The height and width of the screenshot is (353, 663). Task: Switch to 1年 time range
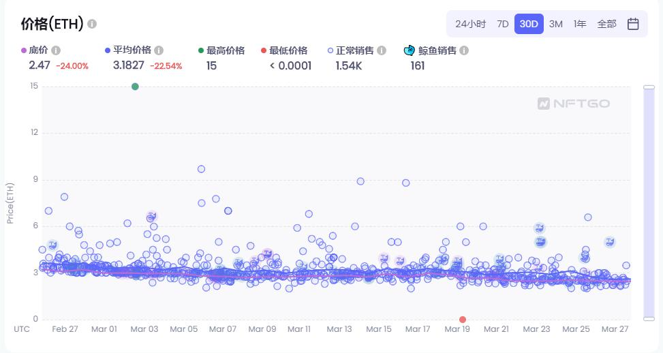(580, 24)
